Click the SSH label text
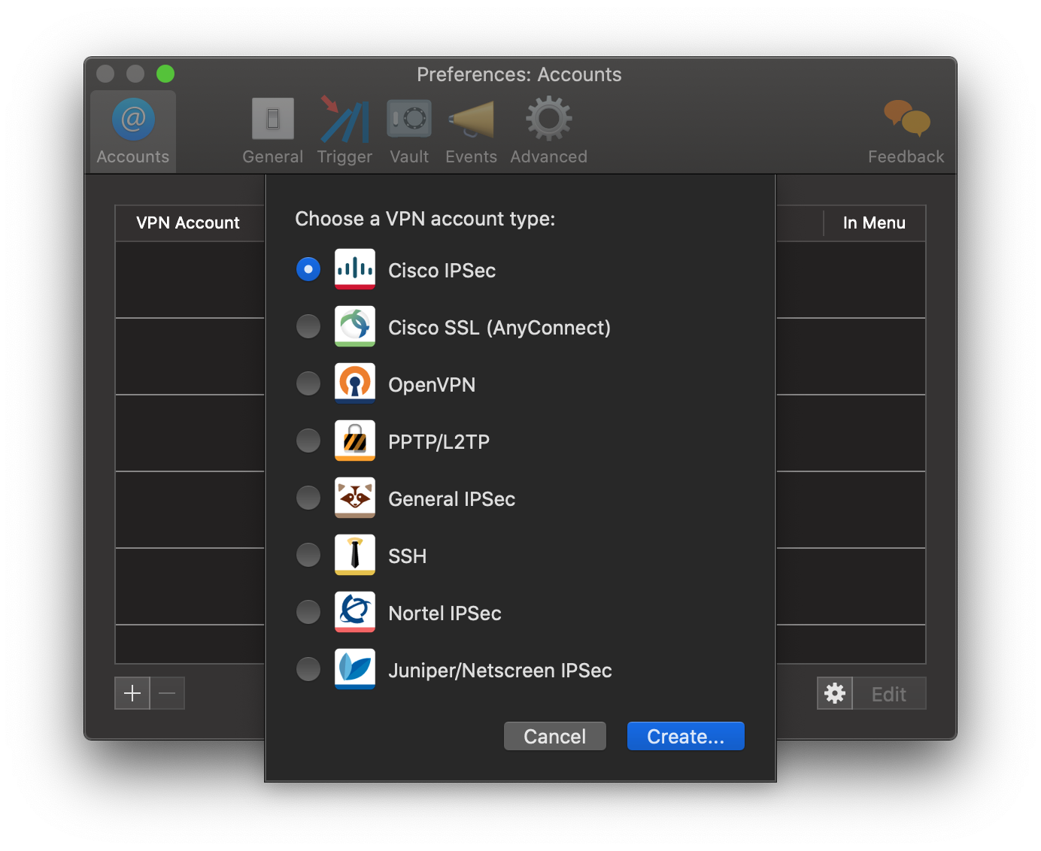This screenshot has height=851, width=1041. (408, 556)
